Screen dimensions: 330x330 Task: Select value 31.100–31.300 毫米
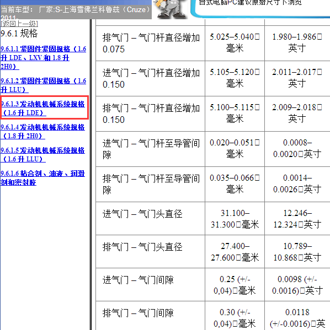[x=235, y=219]
